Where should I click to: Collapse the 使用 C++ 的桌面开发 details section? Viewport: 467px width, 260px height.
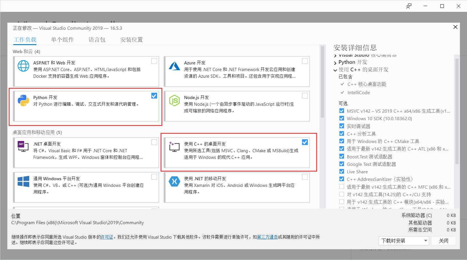pos(335,69)
